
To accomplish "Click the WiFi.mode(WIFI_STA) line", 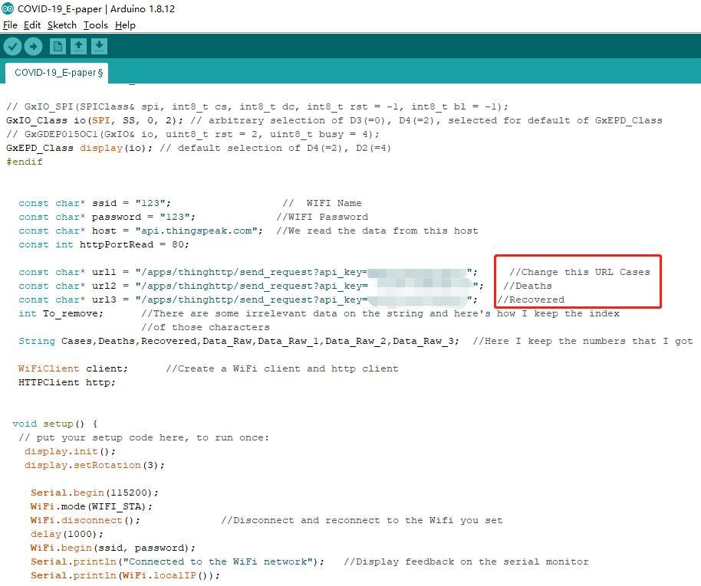I will 91,507.
